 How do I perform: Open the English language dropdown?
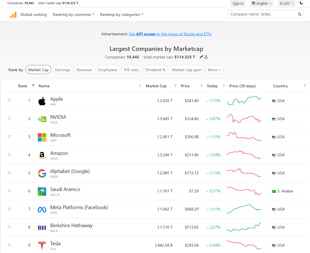click(262, 4)
